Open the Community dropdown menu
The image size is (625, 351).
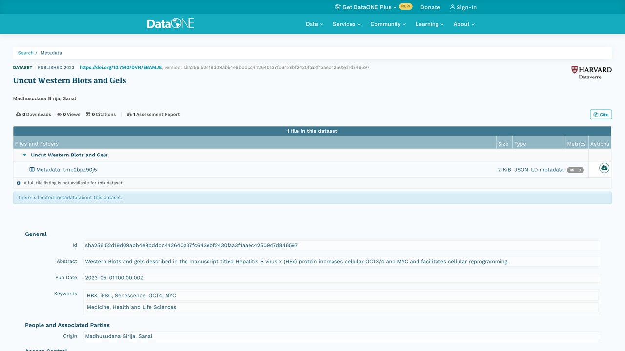coord(388,24)
